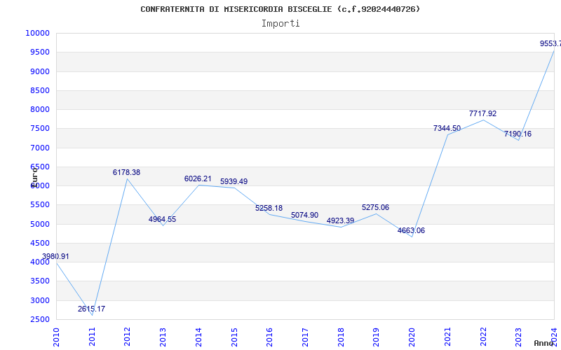The width and height of the screenshot is (561, 350).
Task: Click the x-axis year 2018
Action: 341,337
